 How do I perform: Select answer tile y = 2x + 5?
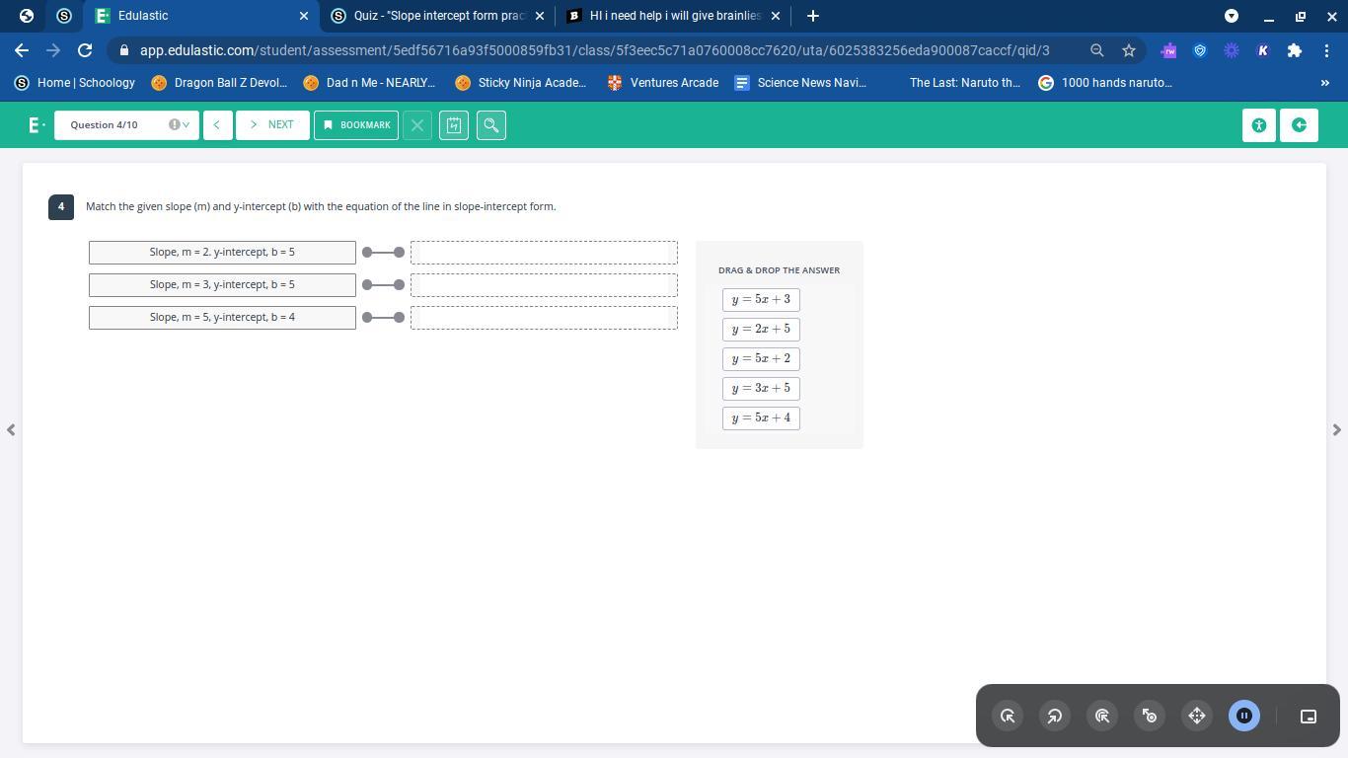click(761, 330)
